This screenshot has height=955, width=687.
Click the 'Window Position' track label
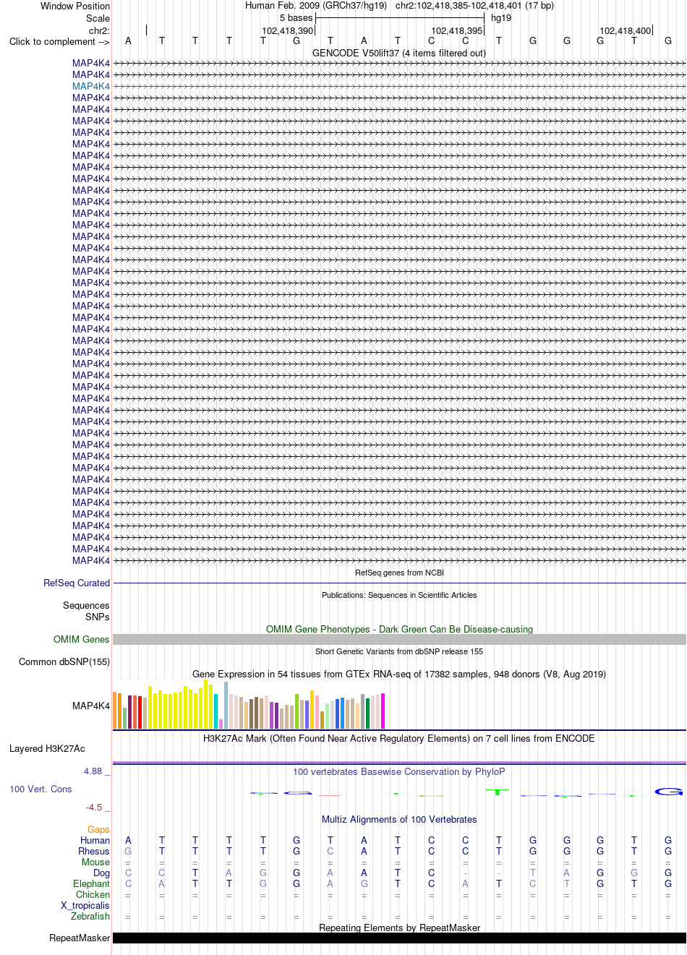[x=75, y=7]
